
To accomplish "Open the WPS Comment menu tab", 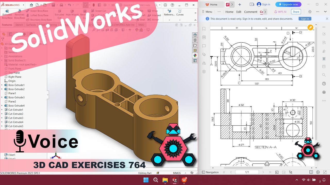I will point(251,12).
